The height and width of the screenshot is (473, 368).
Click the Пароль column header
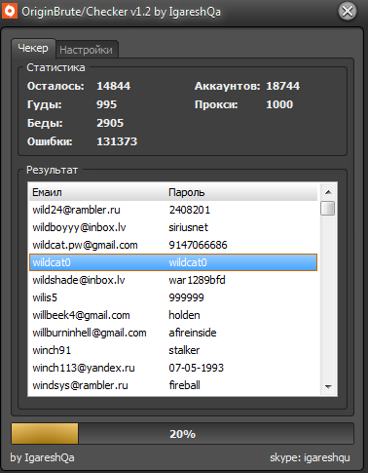click(x=242, y=192)
